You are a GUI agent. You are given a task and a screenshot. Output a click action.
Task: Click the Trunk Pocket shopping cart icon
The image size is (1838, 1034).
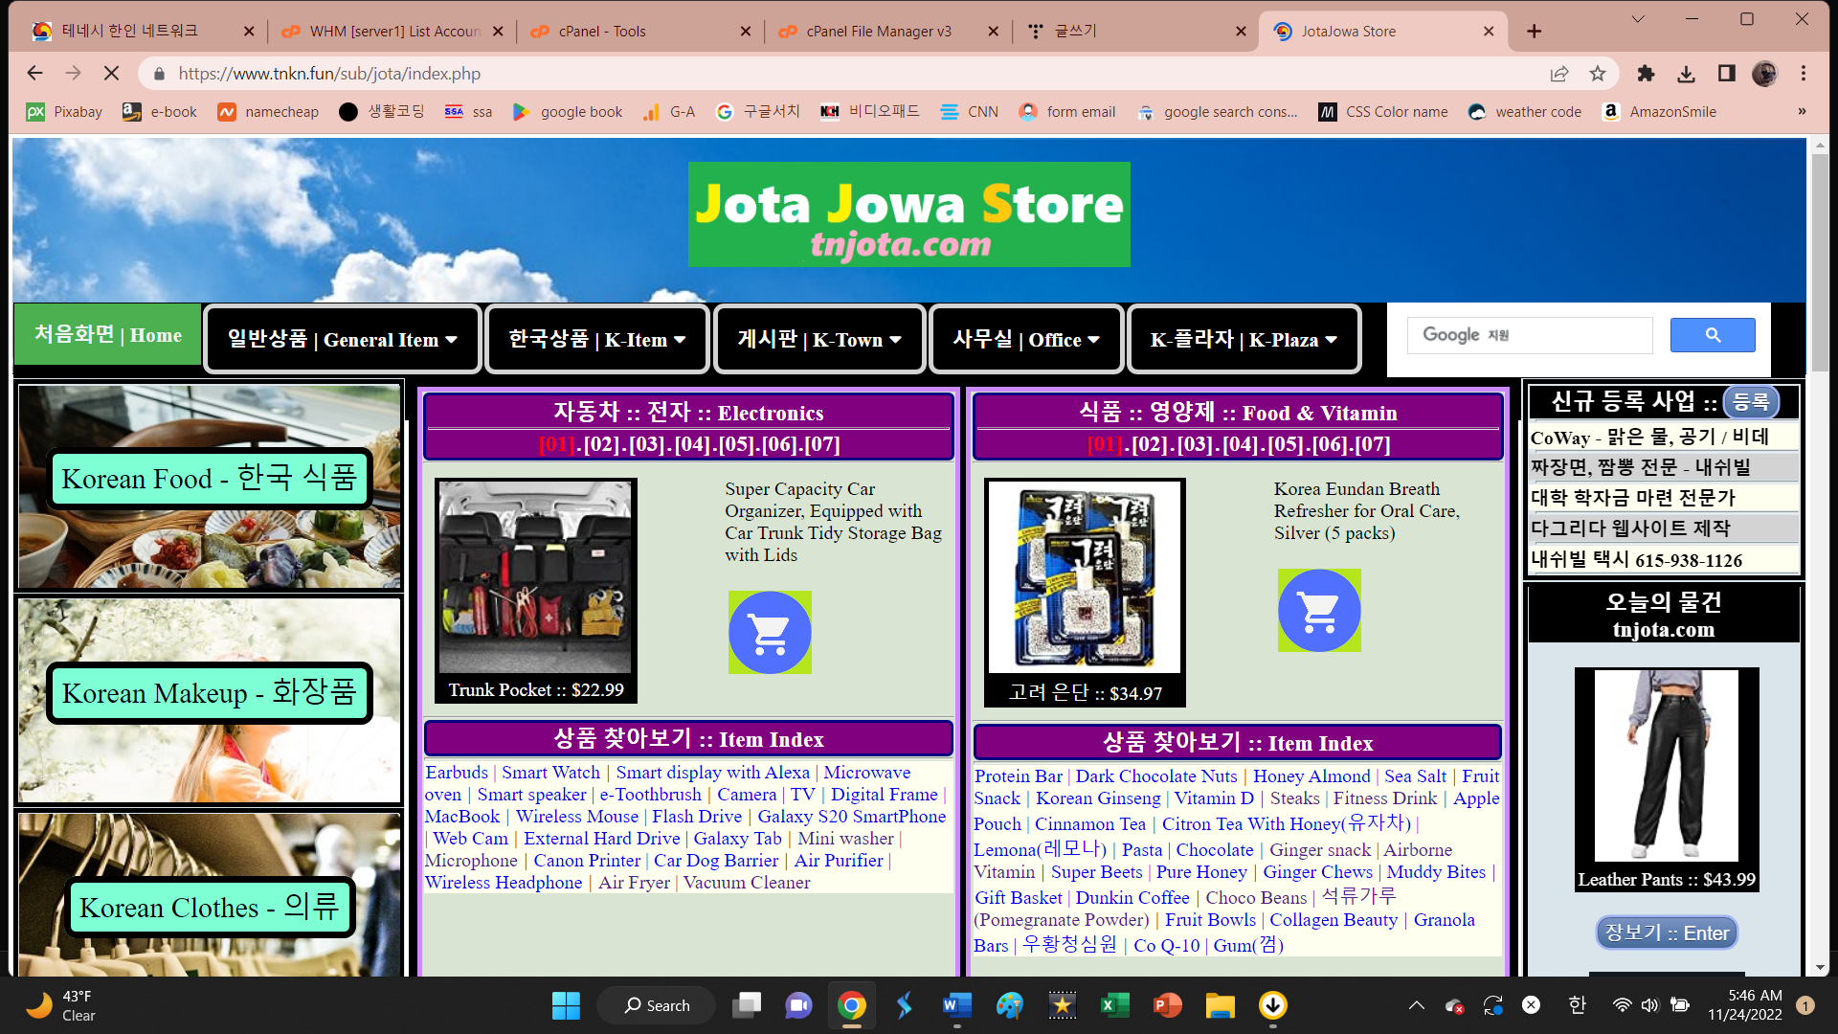770,632
